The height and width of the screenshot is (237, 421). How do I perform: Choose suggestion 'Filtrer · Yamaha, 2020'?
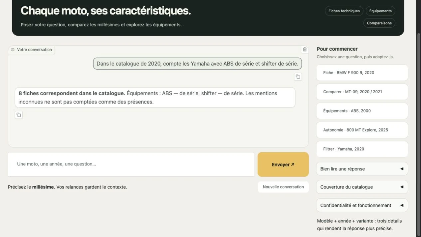[x=362, y=149]
